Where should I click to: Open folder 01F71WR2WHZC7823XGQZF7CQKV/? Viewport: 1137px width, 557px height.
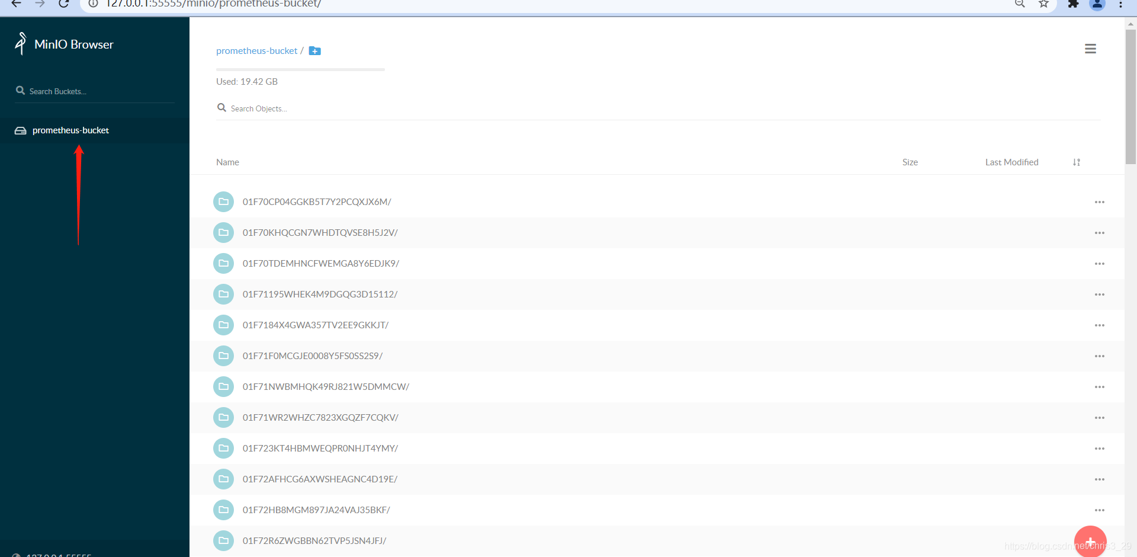(x=320, y=418)
